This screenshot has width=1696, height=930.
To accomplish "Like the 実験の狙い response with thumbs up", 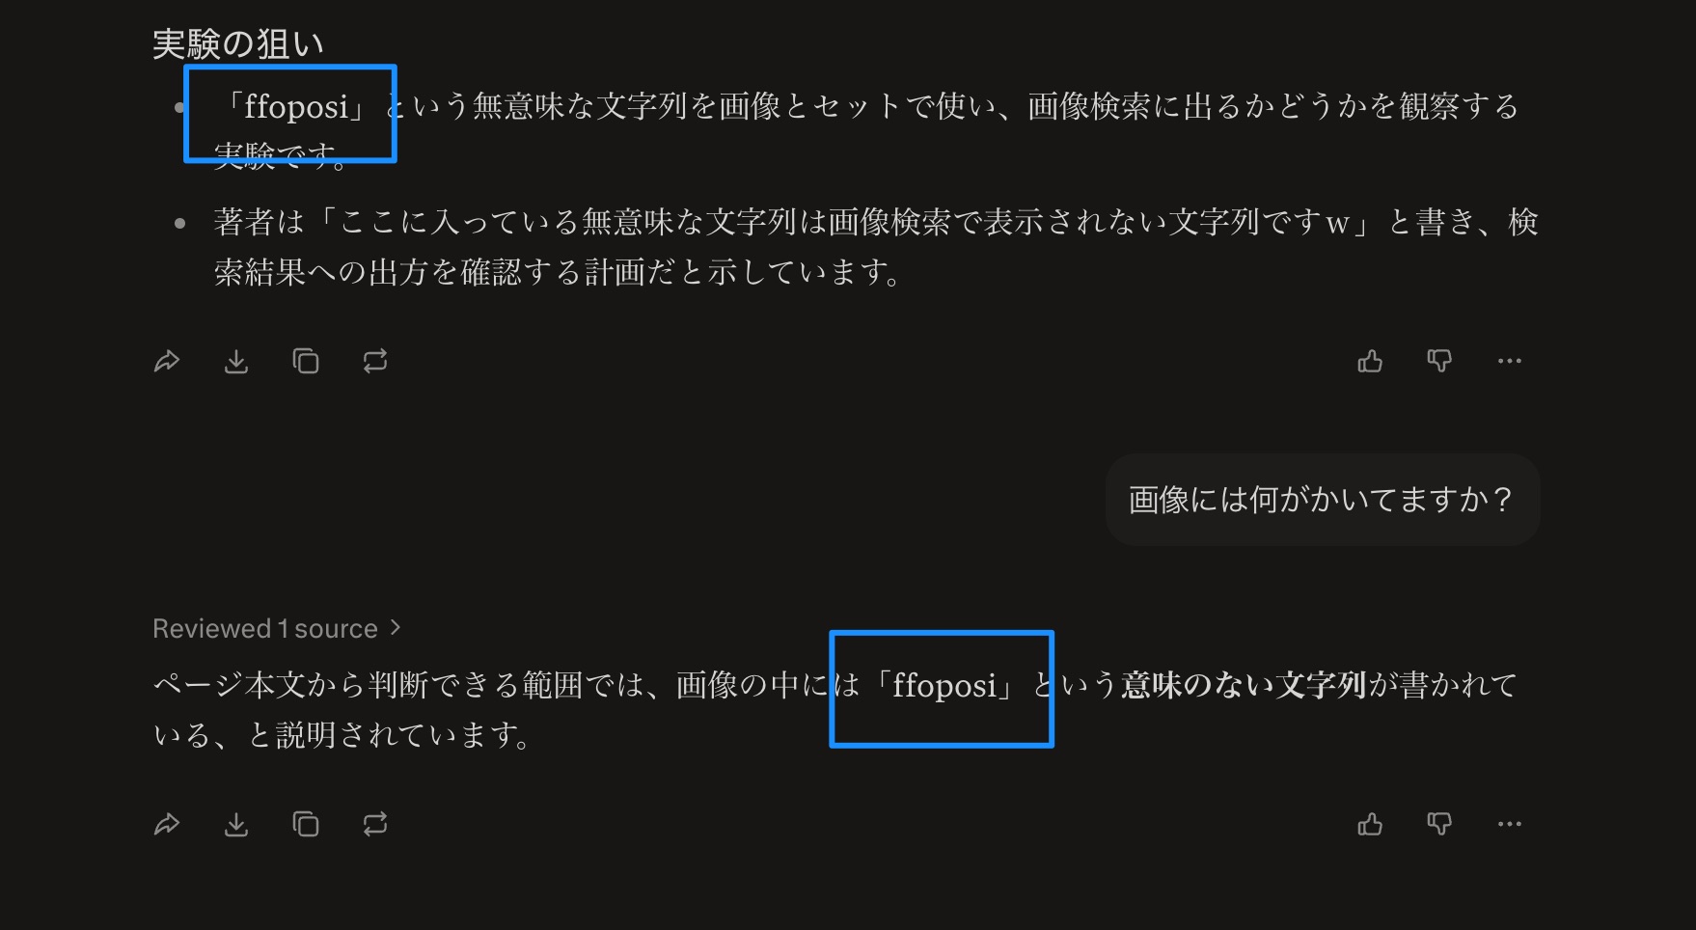I will click(x=1370, y=362).
